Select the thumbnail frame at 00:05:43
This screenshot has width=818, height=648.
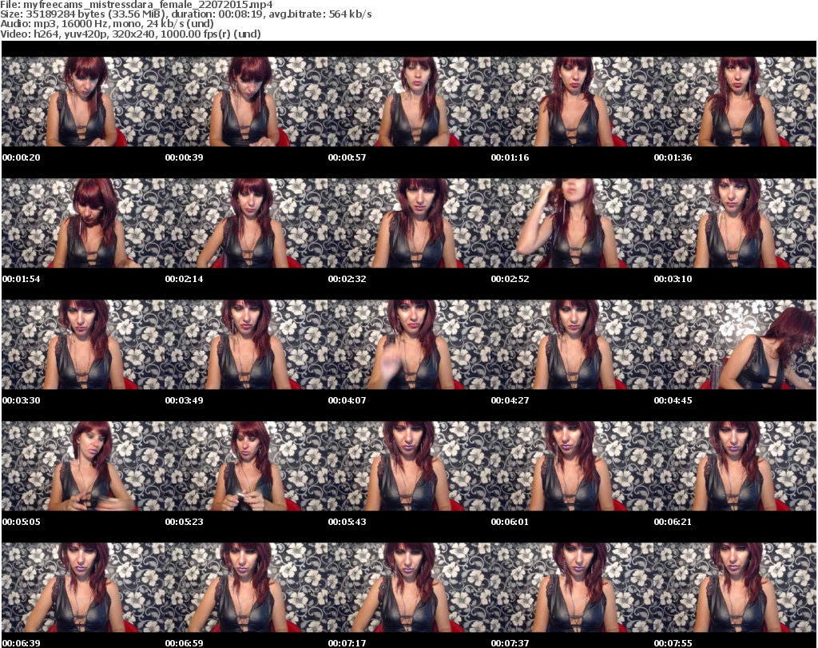tap(409, 466)
